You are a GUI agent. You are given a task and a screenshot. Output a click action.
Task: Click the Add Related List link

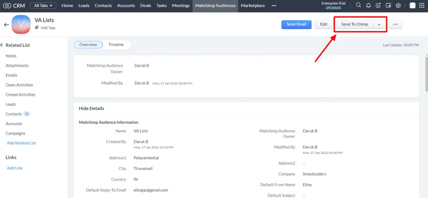coord(21,143)
